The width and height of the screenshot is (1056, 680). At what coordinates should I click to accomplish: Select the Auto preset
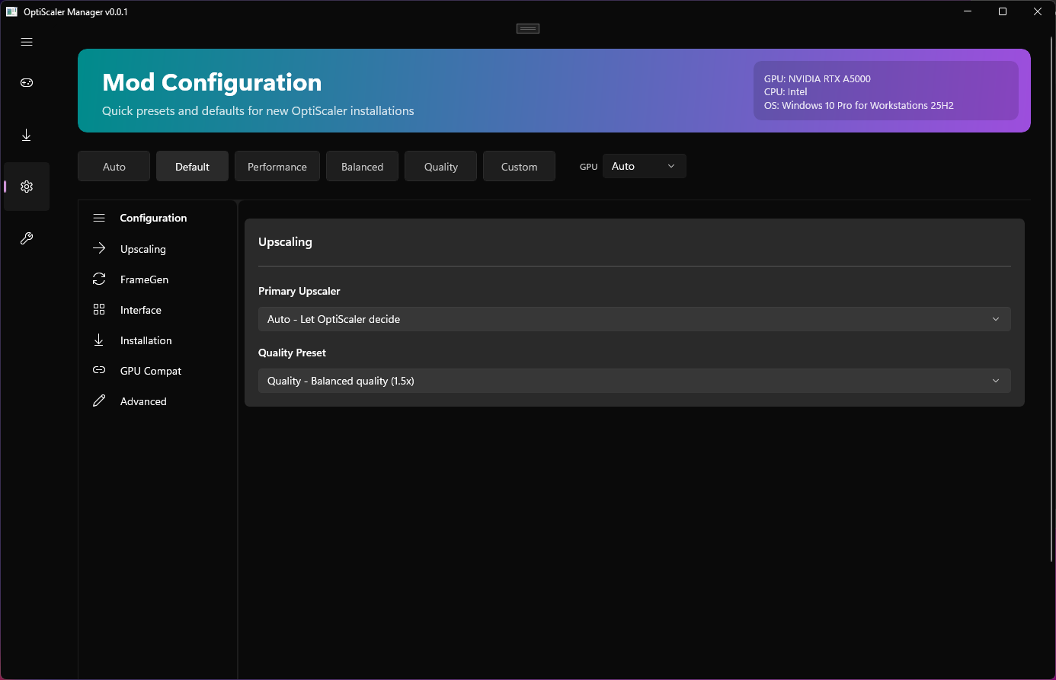coord(114,166)
